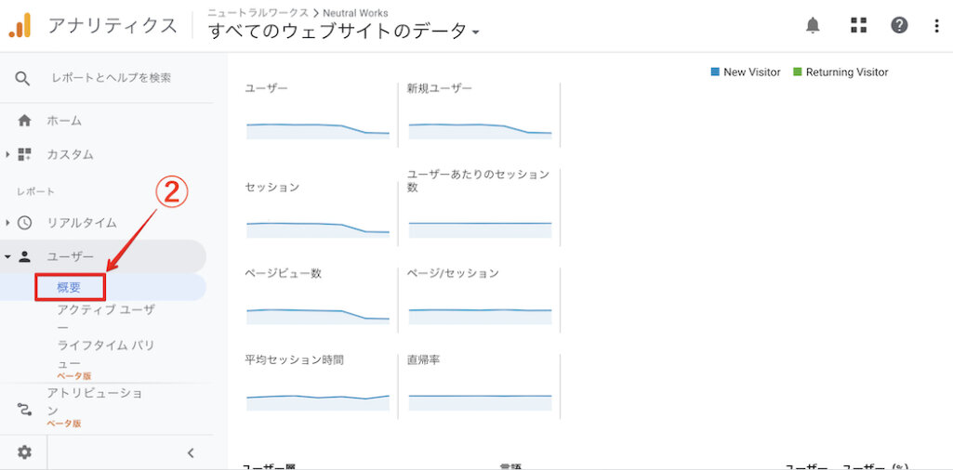Click the blue New Visitor legend swatch
Screen dimensions: 953x470
click(715, 72)
